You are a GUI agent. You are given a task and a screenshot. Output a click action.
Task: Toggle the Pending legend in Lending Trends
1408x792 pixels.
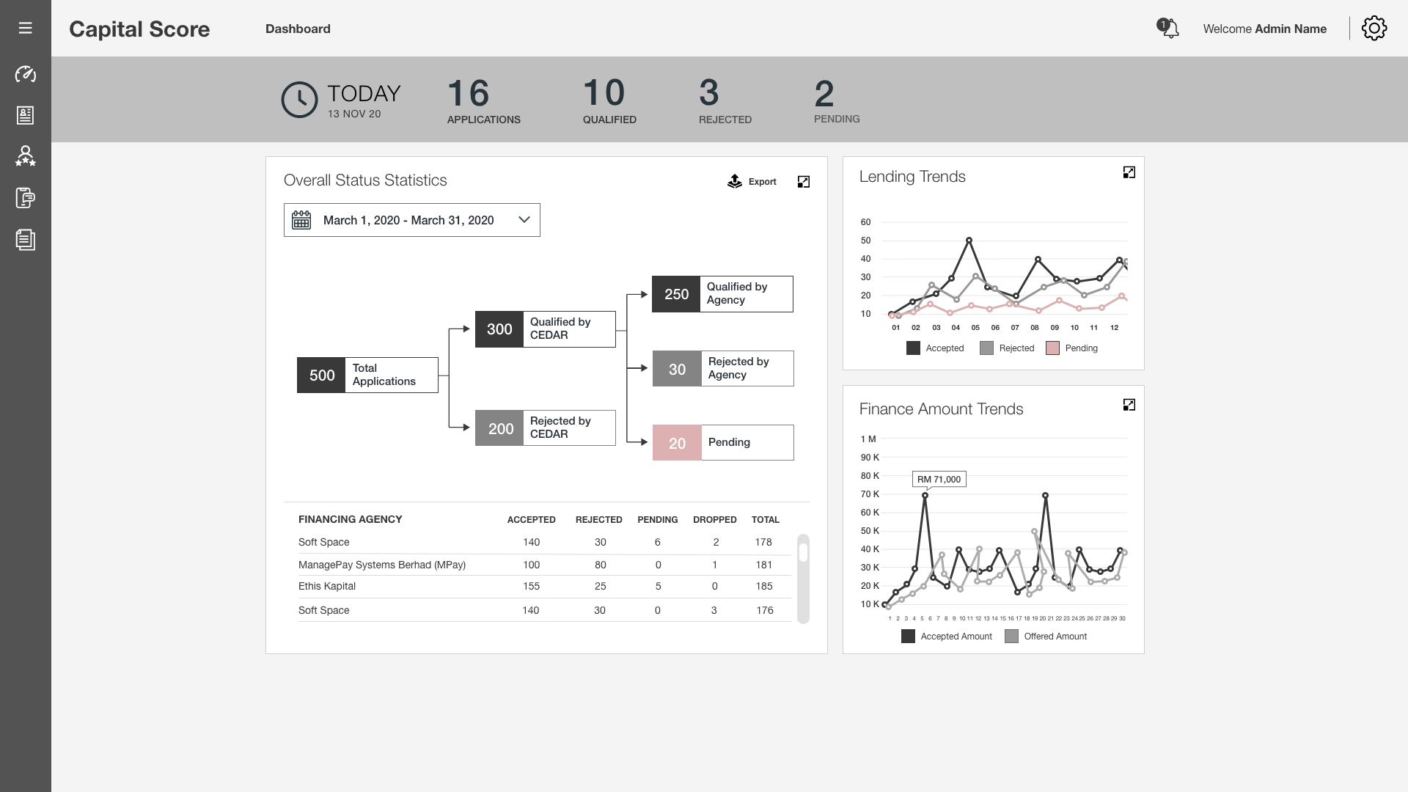(1073, 348)
